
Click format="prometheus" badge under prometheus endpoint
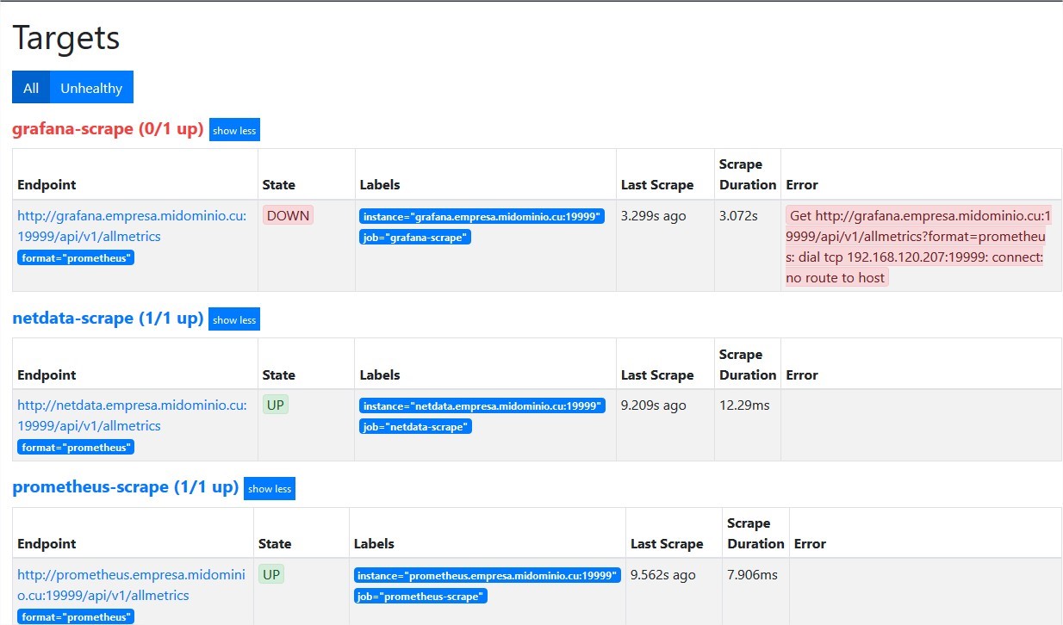76,616
